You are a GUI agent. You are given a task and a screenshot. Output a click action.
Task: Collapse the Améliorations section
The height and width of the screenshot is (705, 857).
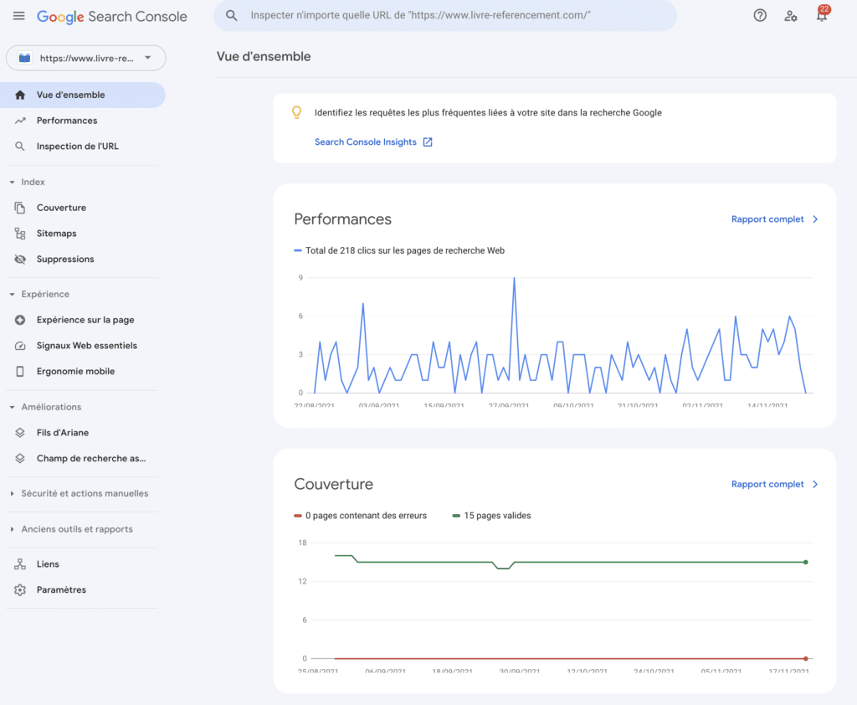(x=12, y=408)
